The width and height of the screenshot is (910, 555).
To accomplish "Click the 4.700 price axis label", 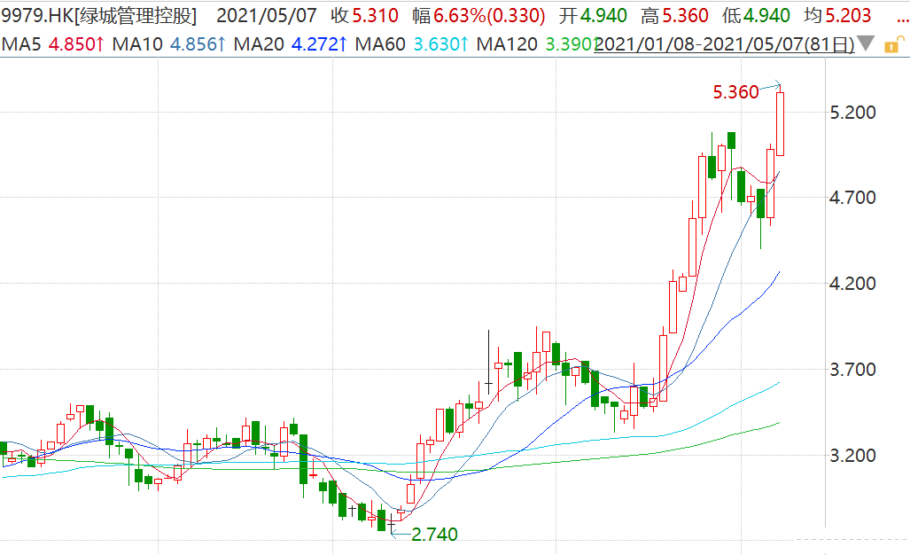I will pos(852,198).
